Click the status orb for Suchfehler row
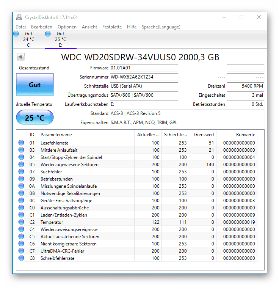This screenshot has width=279, height=286. 21,171
